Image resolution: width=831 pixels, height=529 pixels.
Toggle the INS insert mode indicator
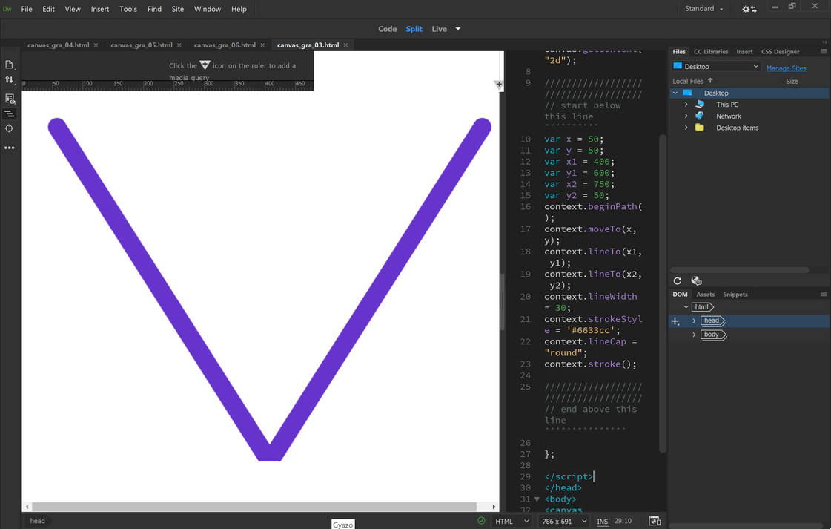click(603, 522)
